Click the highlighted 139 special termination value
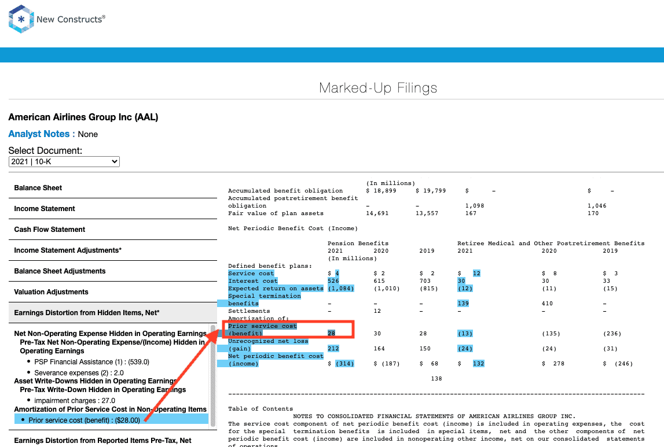 (463, 303)
